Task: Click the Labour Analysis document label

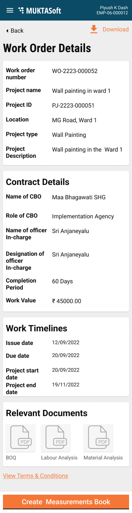Action: [x=59, y=458]
